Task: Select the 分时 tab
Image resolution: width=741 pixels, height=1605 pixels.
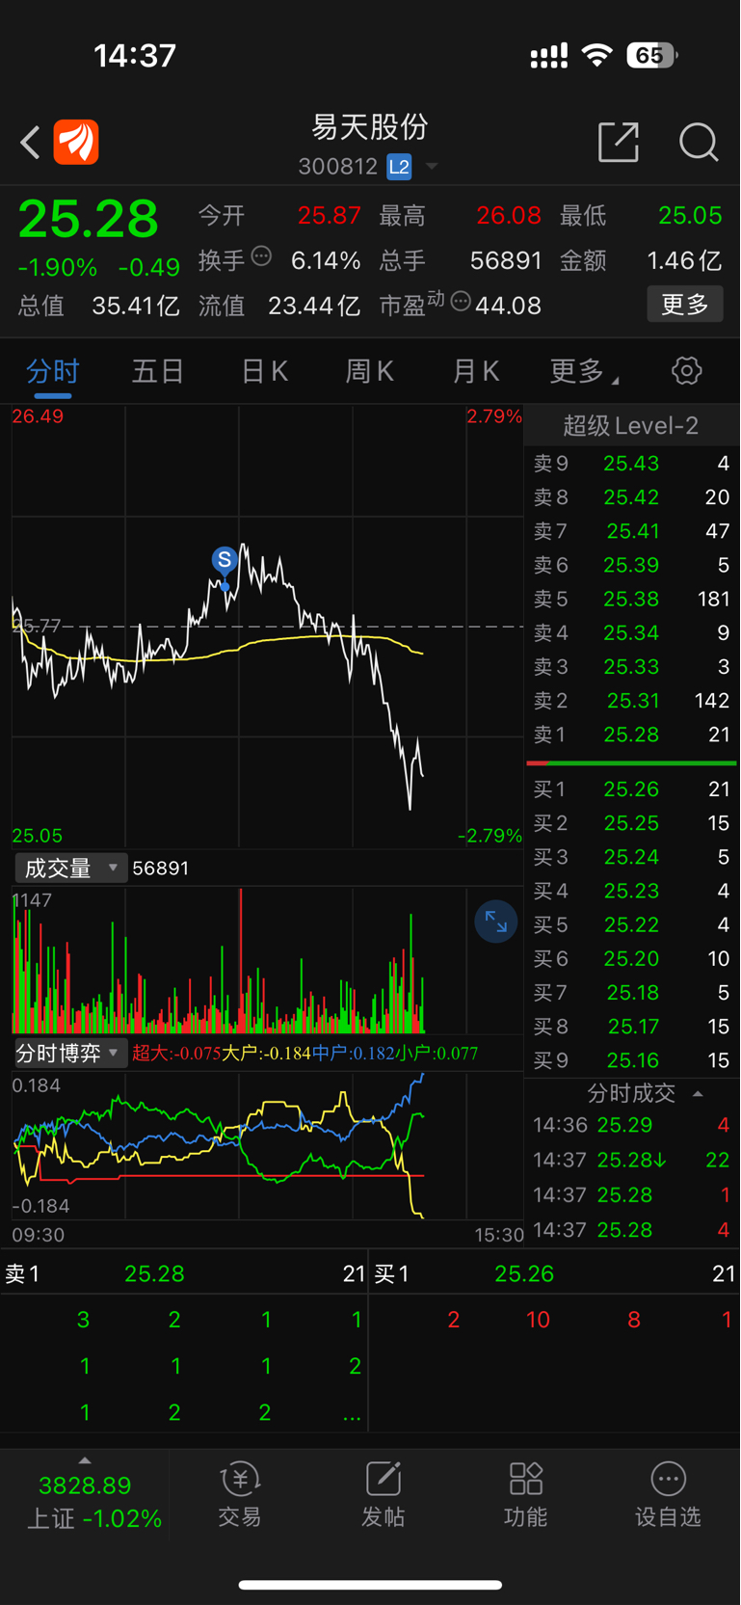Action: (53, 372)
